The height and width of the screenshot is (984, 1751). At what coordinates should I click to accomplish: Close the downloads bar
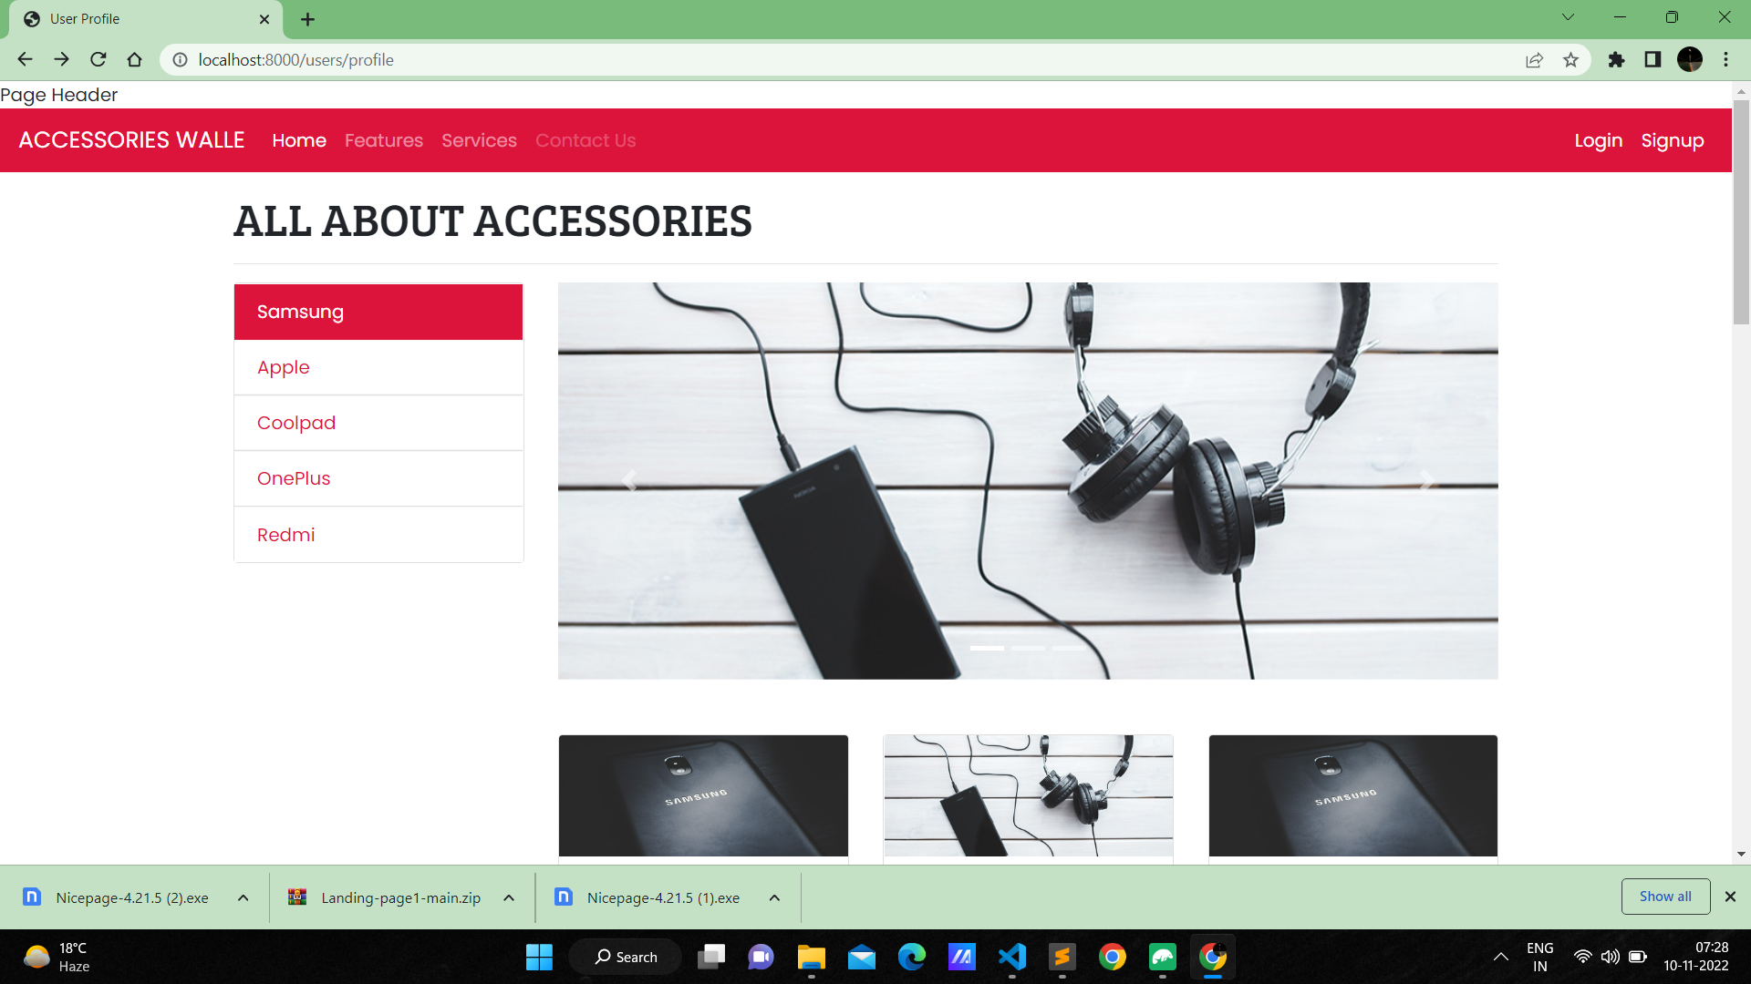(1730, 897)
